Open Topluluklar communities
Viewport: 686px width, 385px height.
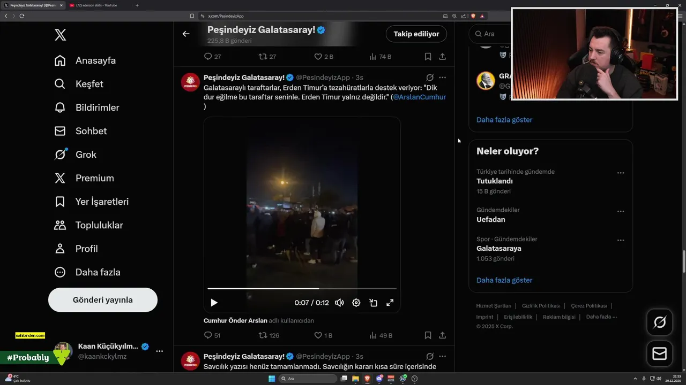click(88, 225)
